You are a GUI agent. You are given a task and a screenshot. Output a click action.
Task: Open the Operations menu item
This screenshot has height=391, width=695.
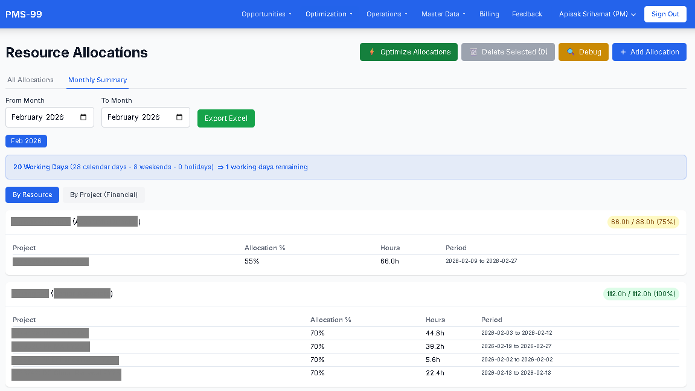(386, 14)
